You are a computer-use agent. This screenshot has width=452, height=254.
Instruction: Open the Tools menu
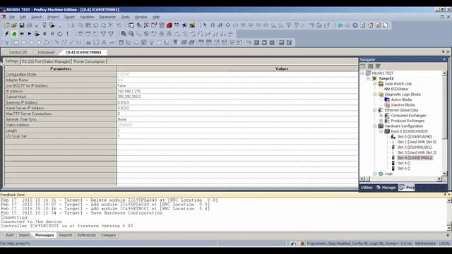[x=125, y=17]
